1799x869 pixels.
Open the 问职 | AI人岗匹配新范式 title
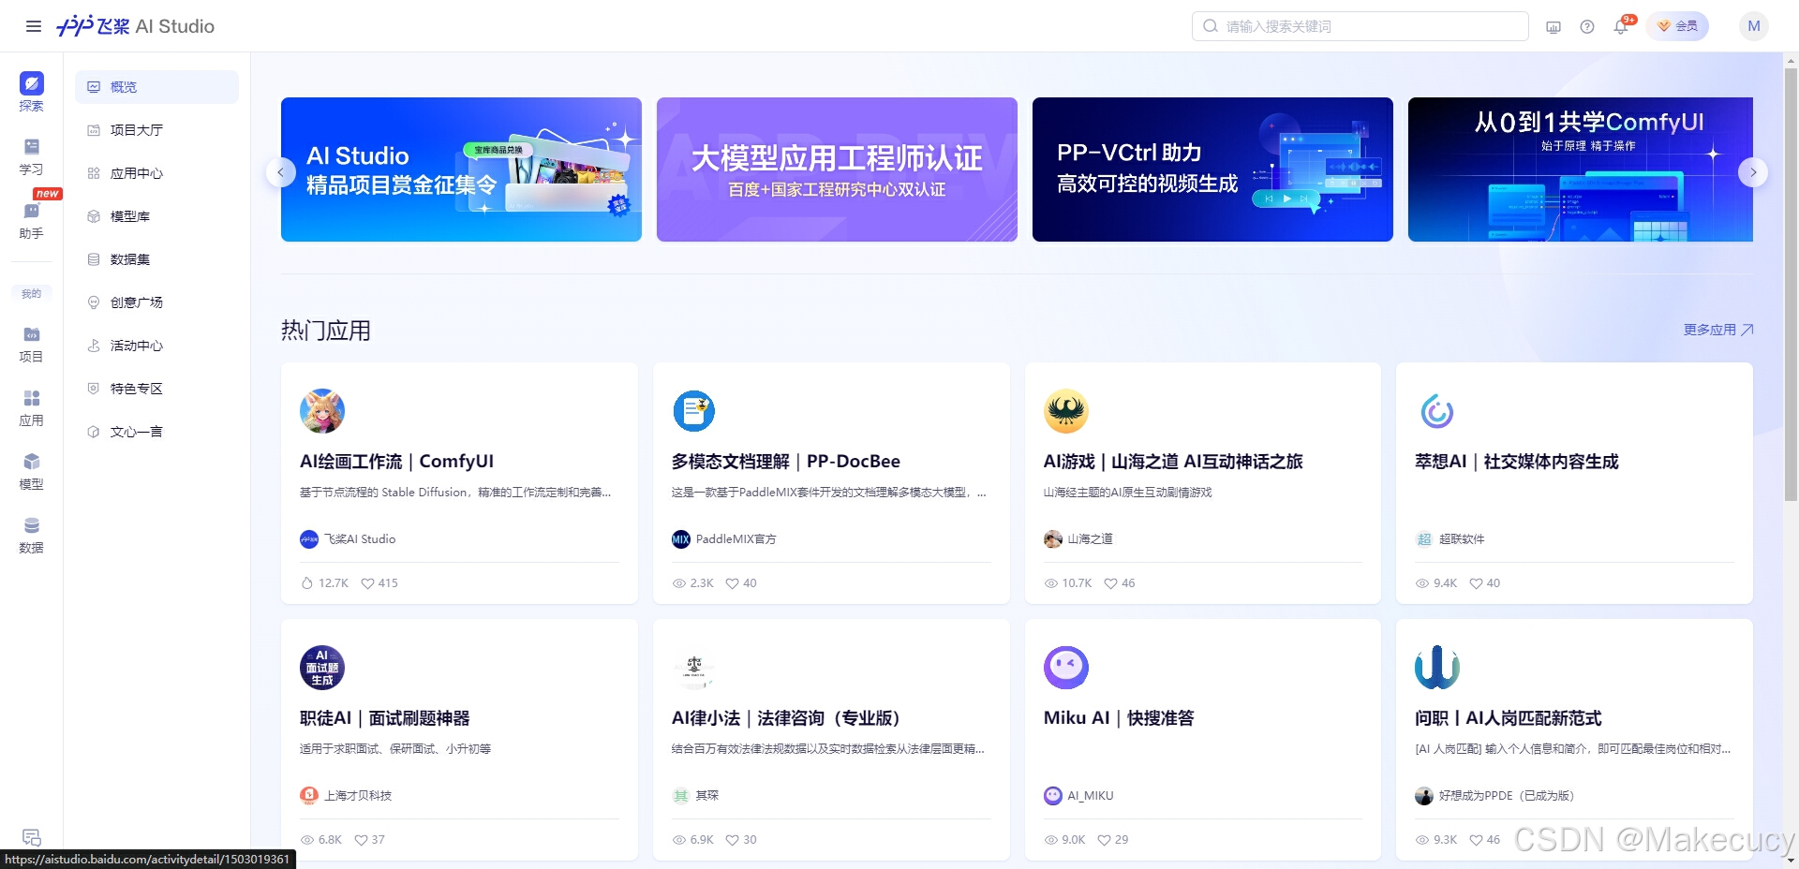(x=1509, y=718)
